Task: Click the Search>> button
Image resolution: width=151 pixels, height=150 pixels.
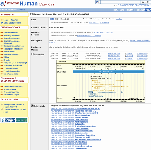Action: click(146, 2)
